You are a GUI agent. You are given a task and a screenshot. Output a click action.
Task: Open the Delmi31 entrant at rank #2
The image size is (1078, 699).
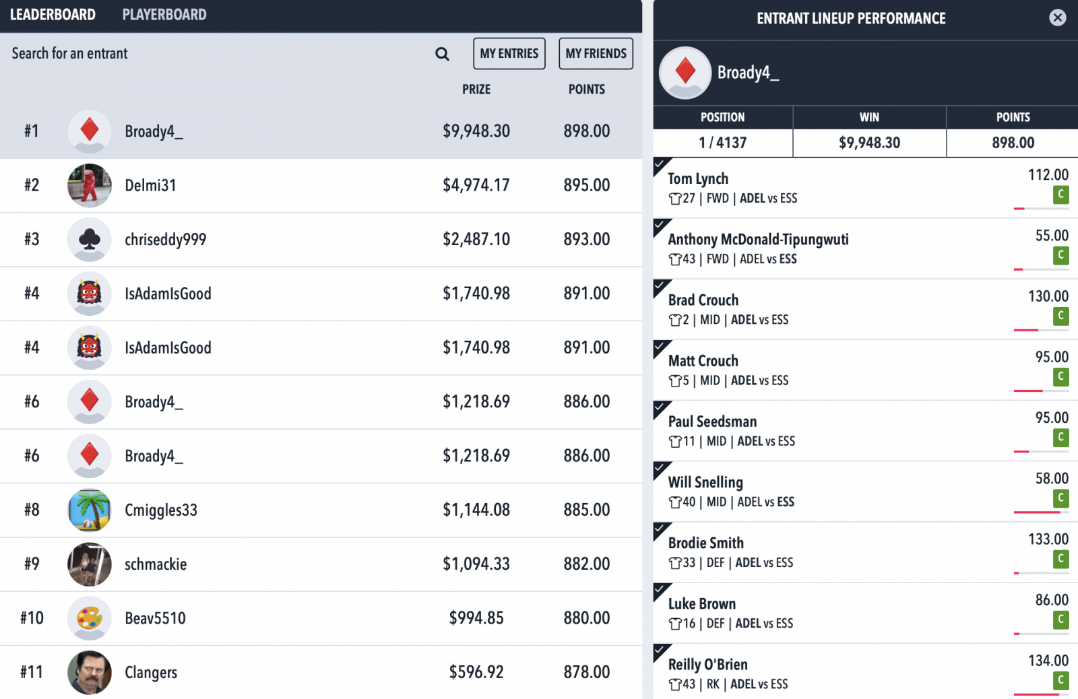click(321, 186)
